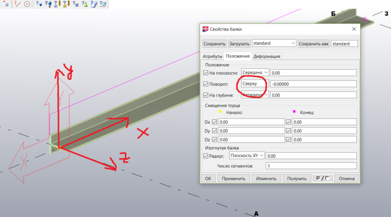Toggle the На плоскости checkbox
This screenshot has width=391, height=217.
pyautogui.click(x=206, y=73)
